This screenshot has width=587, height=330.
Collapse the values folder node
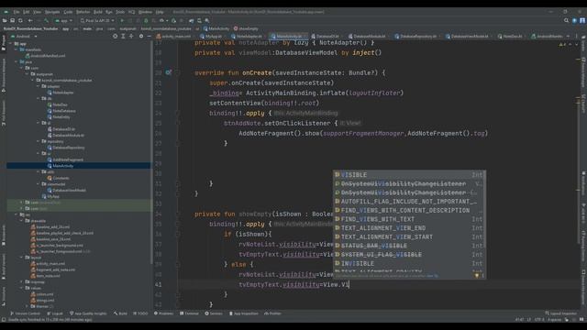point(22,288)
